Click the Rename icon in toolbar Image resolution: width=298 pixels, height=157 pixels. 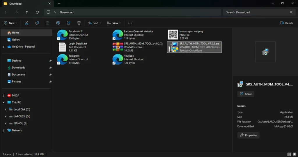point(58,23)
